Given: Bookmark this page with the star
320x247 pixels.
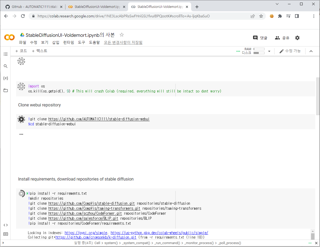Looking at the screenshot, I should point(261,16).
